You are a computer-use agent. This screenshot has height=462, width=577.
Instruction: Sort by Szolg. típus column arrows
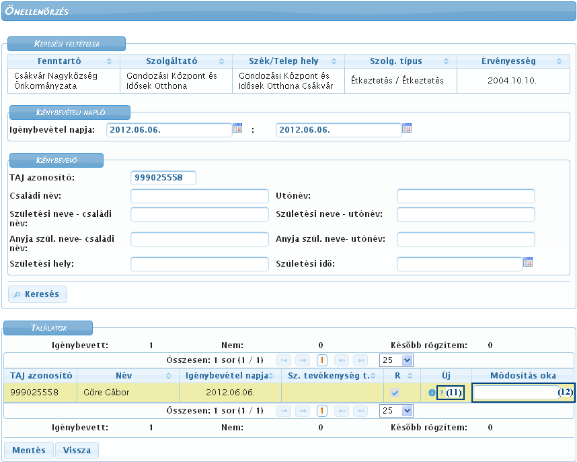(x=446, y=61)
